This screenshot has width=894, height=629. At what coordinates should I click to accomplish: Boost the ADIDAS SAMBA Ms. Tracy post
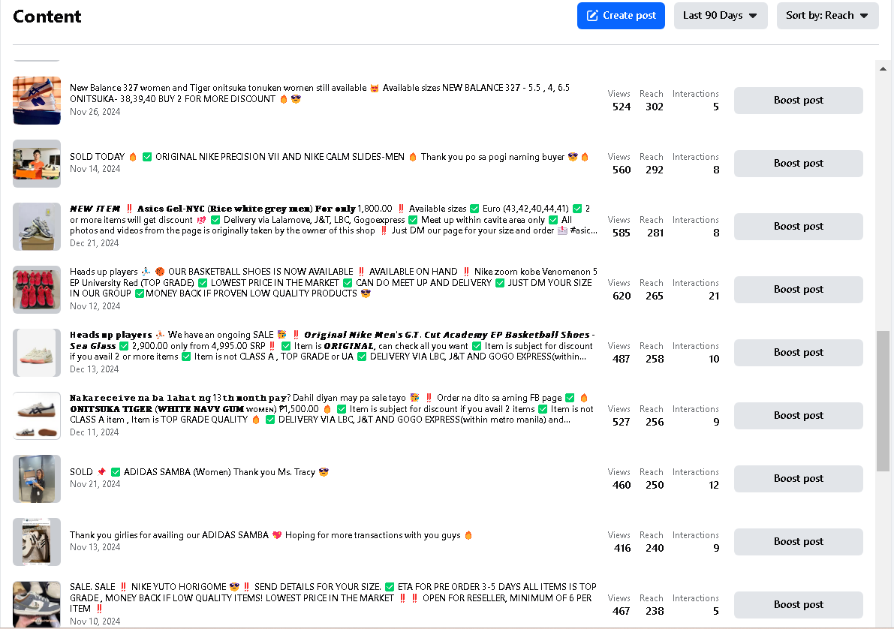tap(798, 479)
